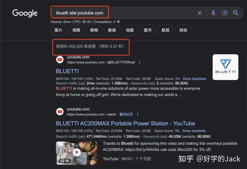Click Search traffic link under AC200MAX result

[x=67, y=136]
